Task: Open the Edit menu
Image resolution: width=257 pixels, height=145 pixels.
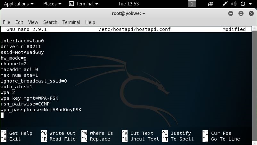Action: 19,22
